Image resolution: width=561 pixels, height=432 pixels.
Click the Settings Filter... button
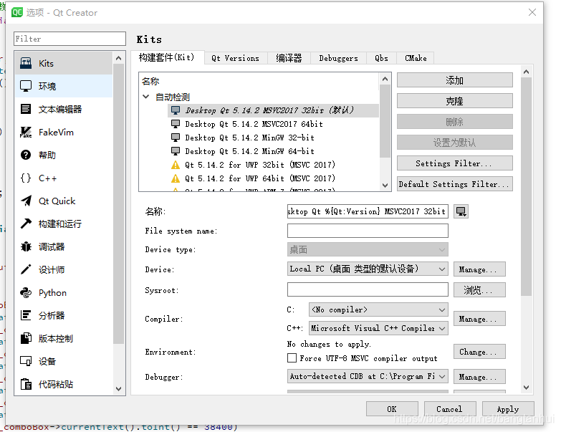coord(455,163)
